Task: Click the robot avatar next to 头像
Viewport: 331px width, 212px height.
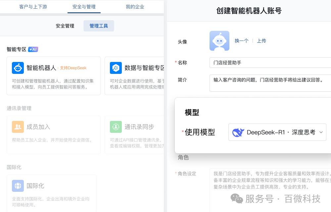Action: 219,41
